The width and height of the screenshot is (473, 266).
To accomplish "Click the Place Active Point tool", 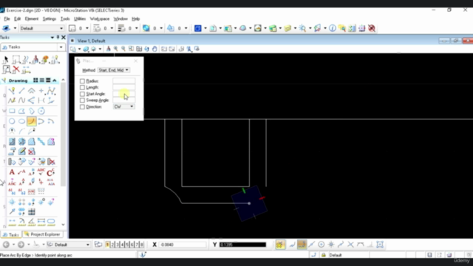I will coord(41,90).
